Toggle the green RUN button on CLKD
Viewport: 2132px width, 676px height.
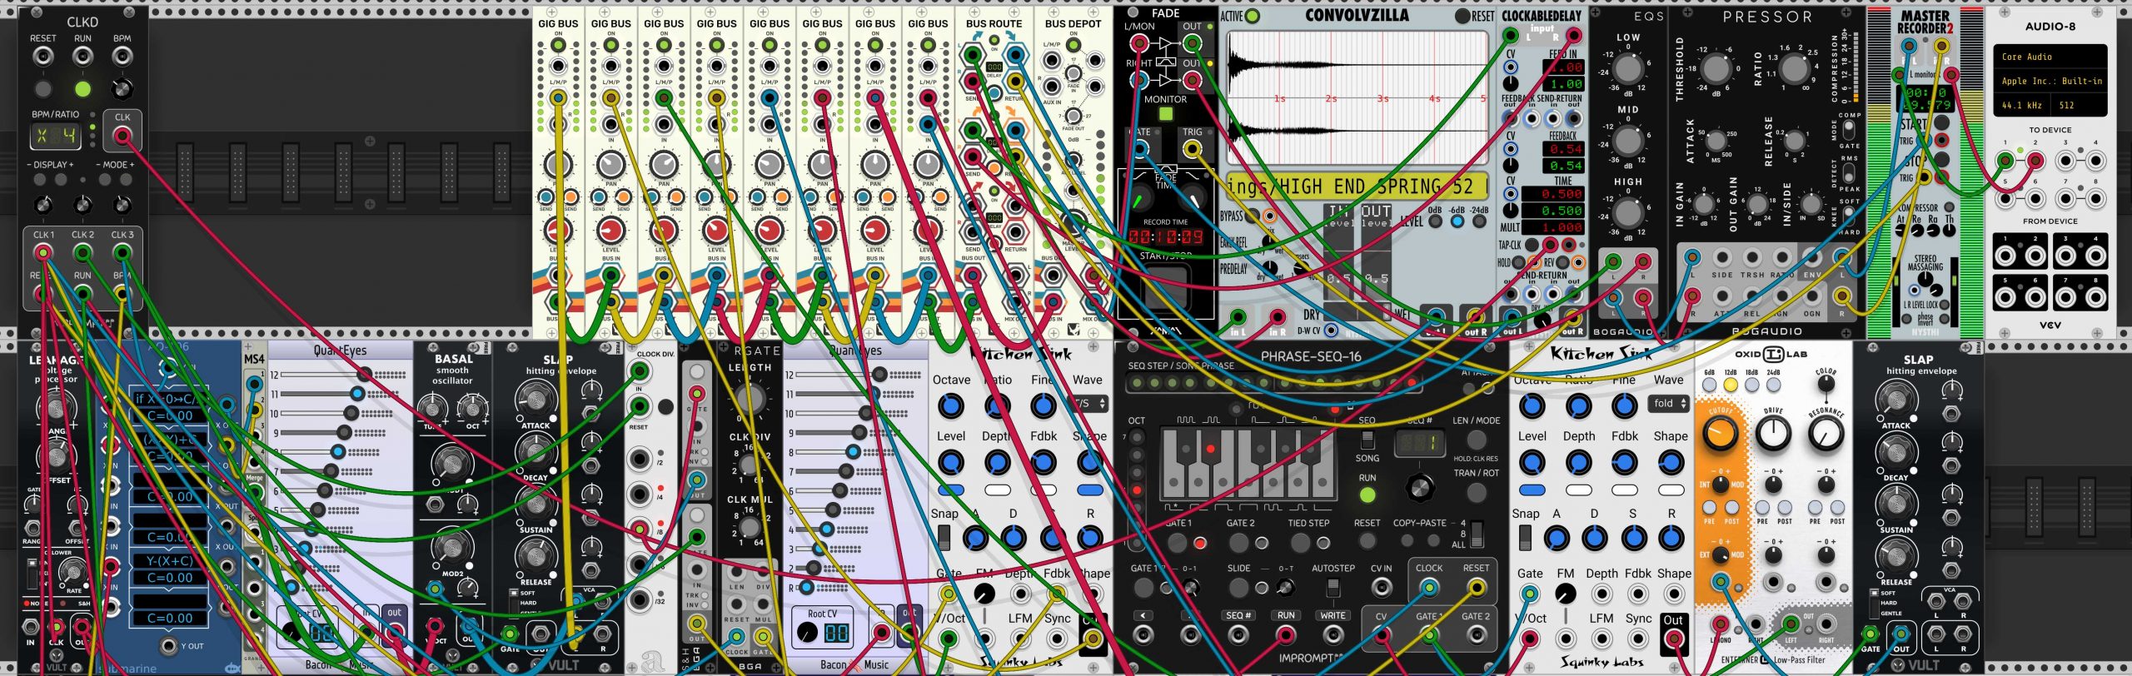pos(82,88)
